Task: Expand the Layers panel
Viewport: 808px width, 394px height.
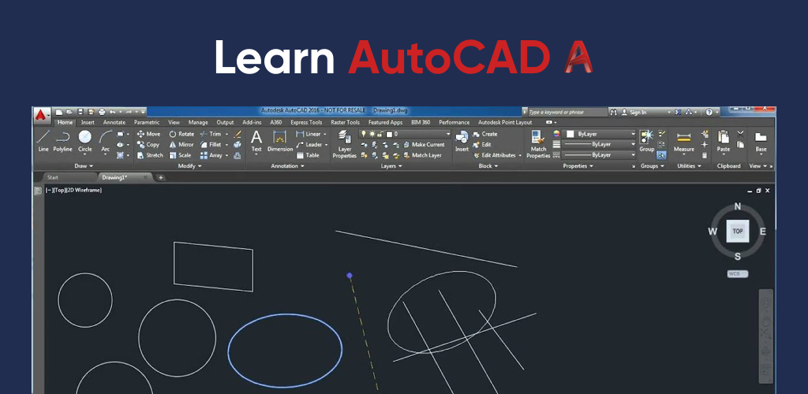Action: [x=391, y=166]
